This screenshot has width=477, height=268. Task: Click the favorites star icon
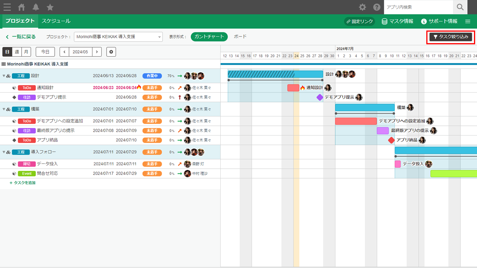click(50, 7)
